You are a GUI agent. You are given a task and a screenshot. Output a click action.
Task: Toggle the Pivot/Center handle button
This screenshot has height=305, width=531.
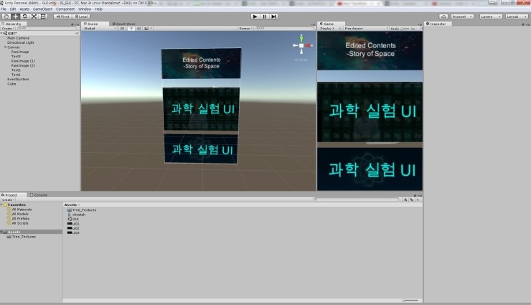point(62,17)
